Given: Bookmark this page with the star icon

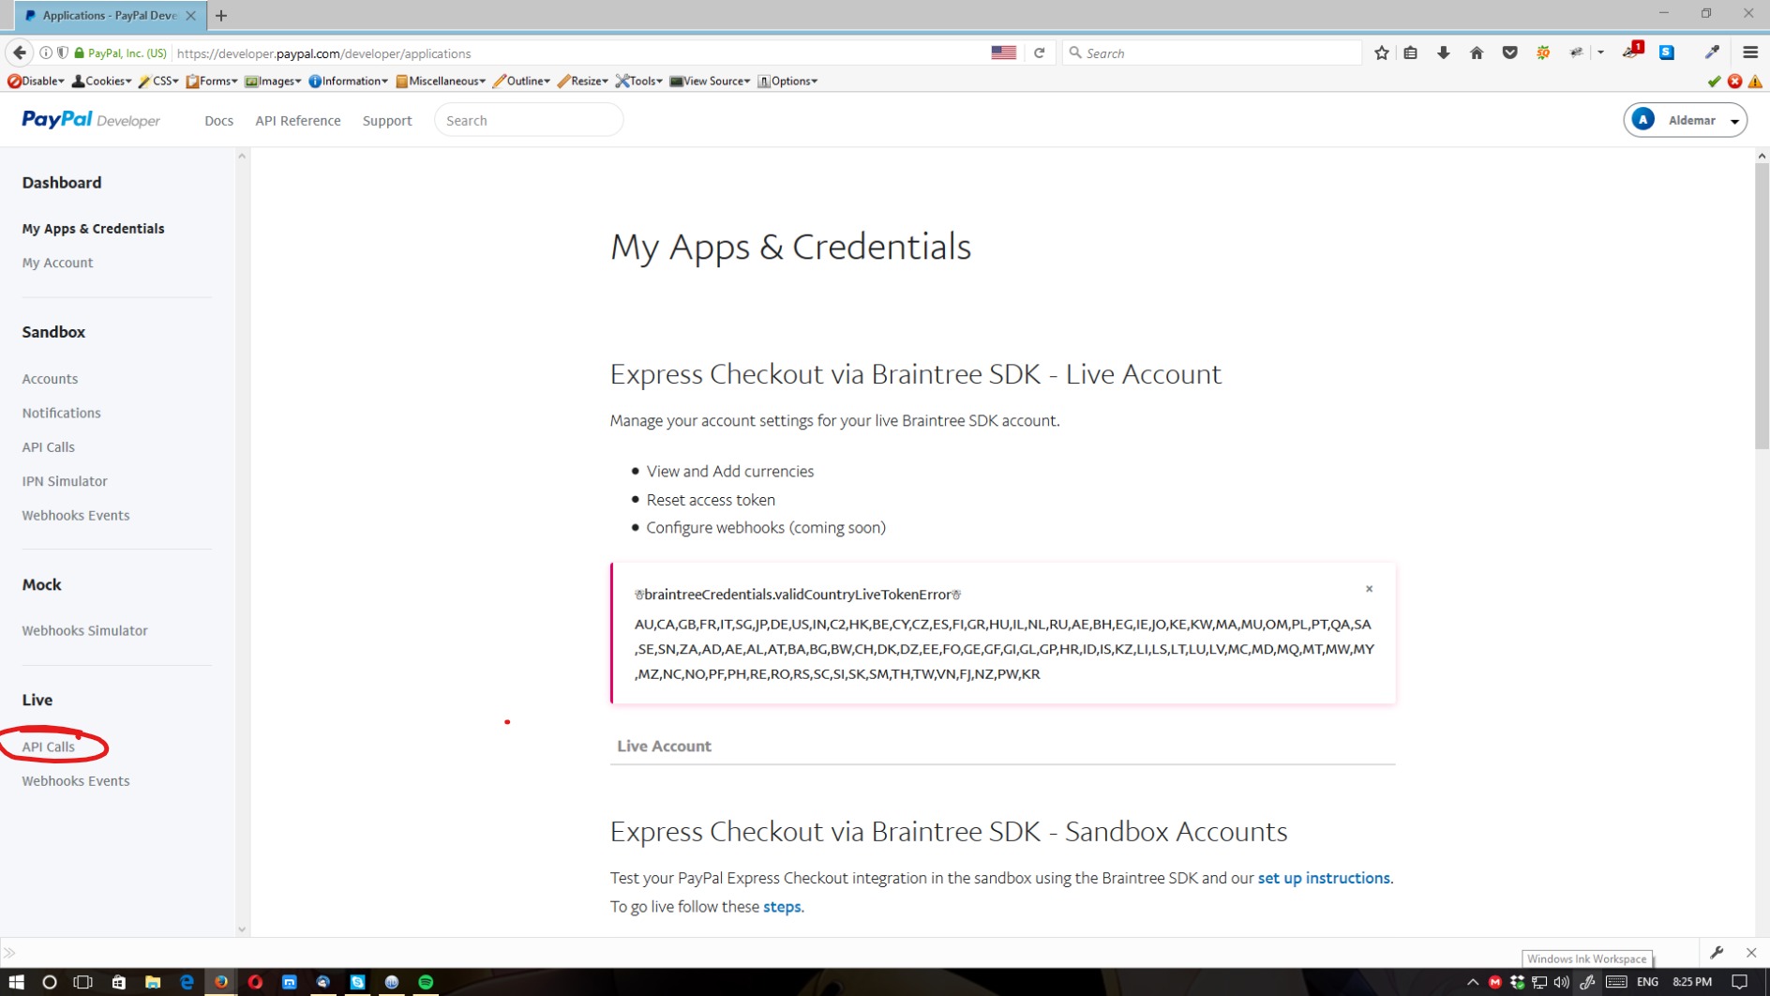Looking at the screenshot, I should [x=1381, y=53].
